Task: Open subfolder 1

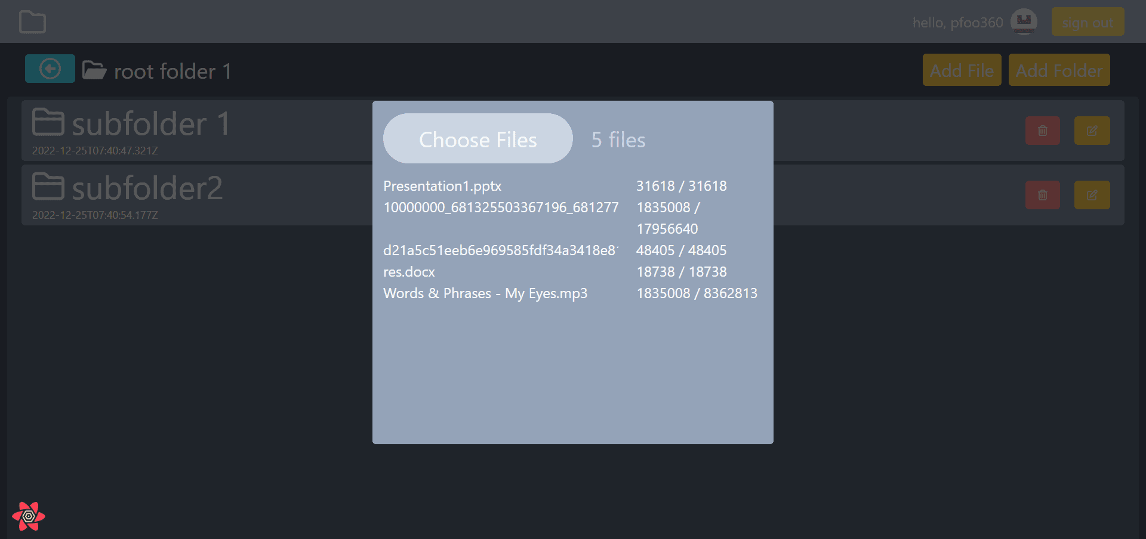Action: coord(150,124)
